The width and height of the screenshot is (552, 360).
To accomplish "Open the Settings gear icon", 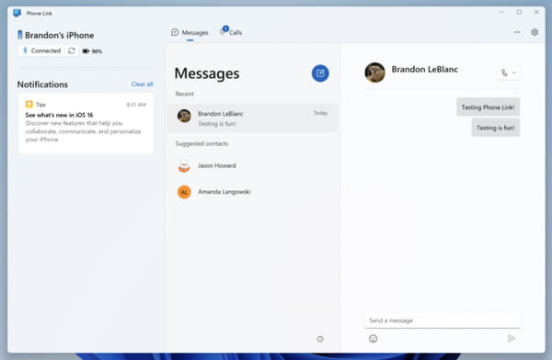I will (535, 32).
